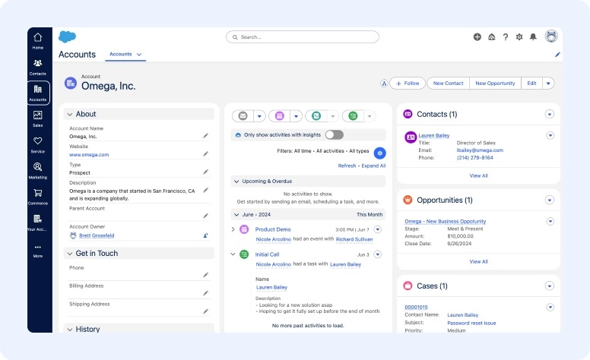This screenshot has width=590, height=360.
Task: Click the global Search field
Action: coord(303,36)
